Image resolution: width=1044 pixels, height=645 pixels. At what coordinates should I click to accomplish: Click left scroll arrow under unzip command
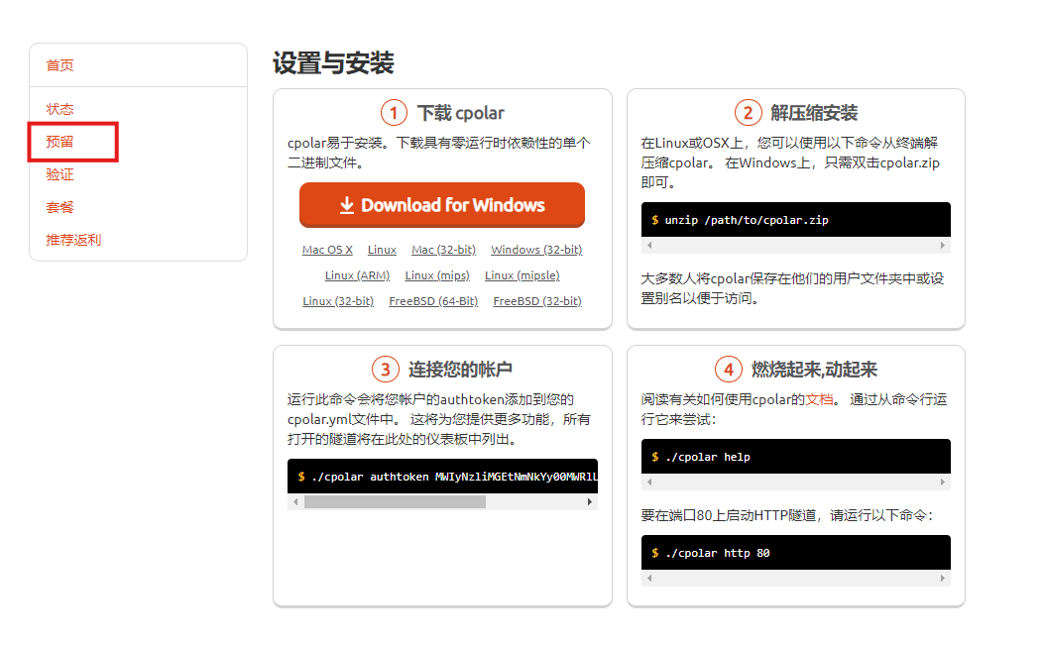(x=649, y=245)
